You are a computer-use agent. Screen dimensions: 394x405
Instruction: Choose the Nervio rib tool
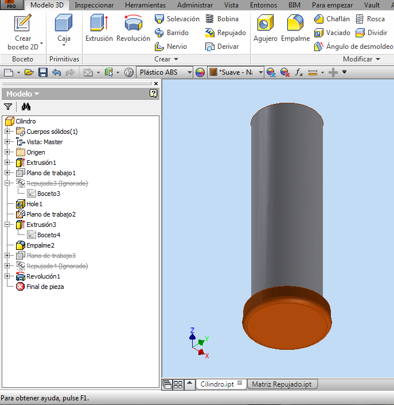pyautogui.click(x=171, y=47)
